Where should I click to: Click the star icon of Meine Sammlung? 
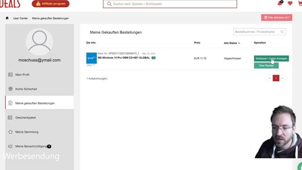[x=10, y=132]
